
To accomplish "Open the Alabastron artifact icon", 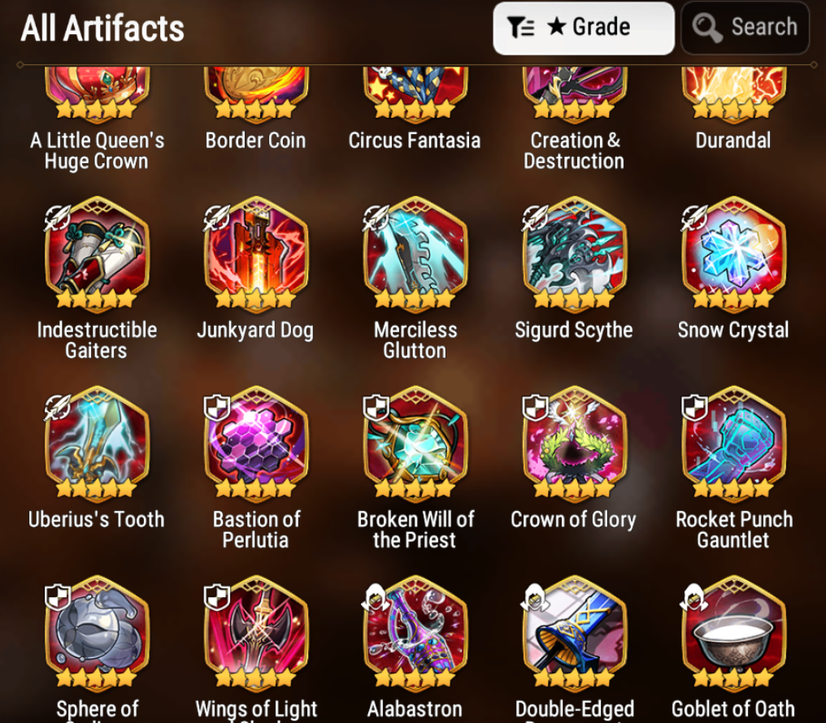I will pos(415,631).
